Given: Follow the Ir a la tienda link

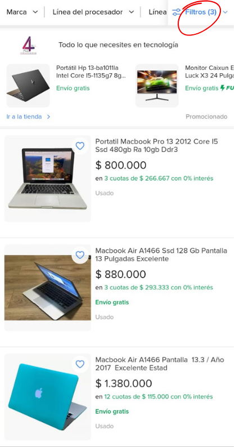Looking at the screenshot, I should (24, 117).
